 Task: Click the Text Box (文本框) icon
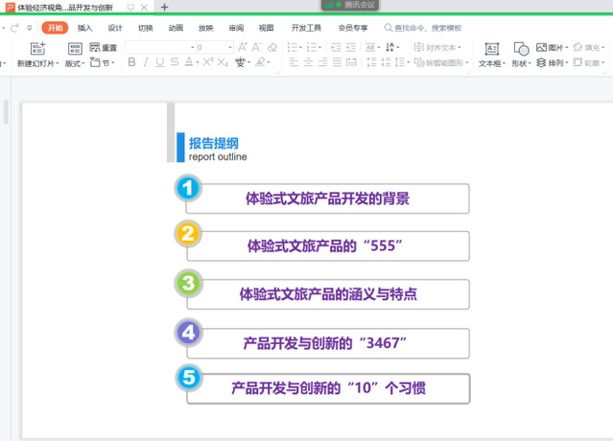point(490,48)
